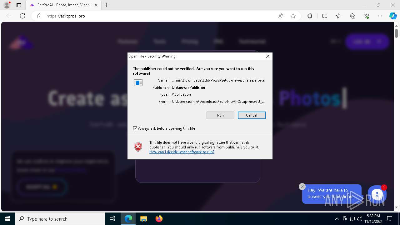This screenshot has height=225, width=400.
Task: Click the red shield warning icon
Action: coord(138,147)
